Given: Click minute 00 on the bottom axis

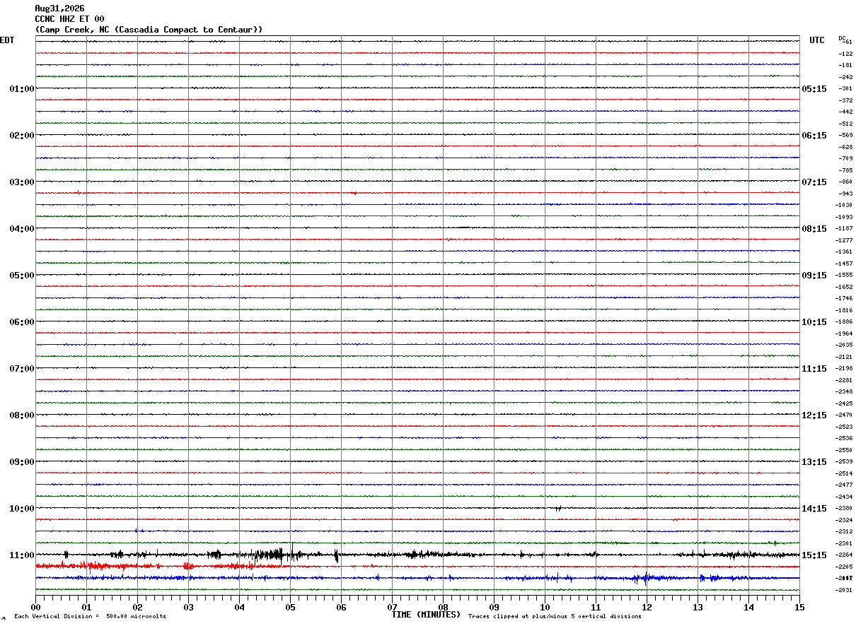Looking at the screenshot, I should [x=35, y=607].
